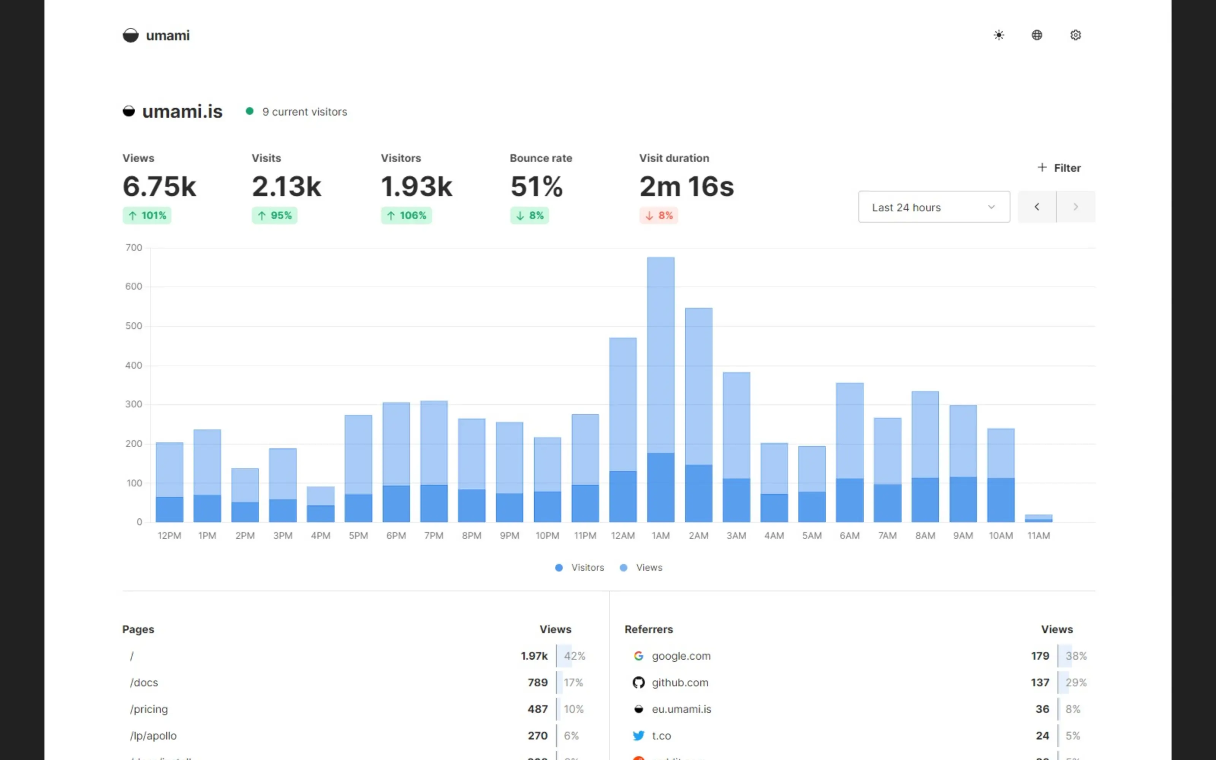Click the umami brand name link
1216x760 pixels.
[167, 36]
